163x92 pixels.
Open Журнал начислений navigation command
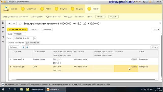pyautogui.click(x=53, y=17)
